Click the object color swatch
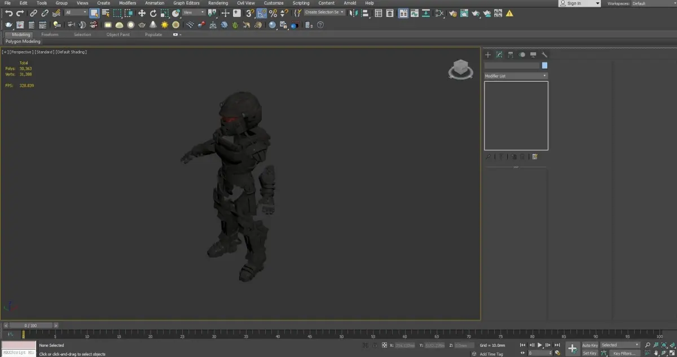 (544, 65)
